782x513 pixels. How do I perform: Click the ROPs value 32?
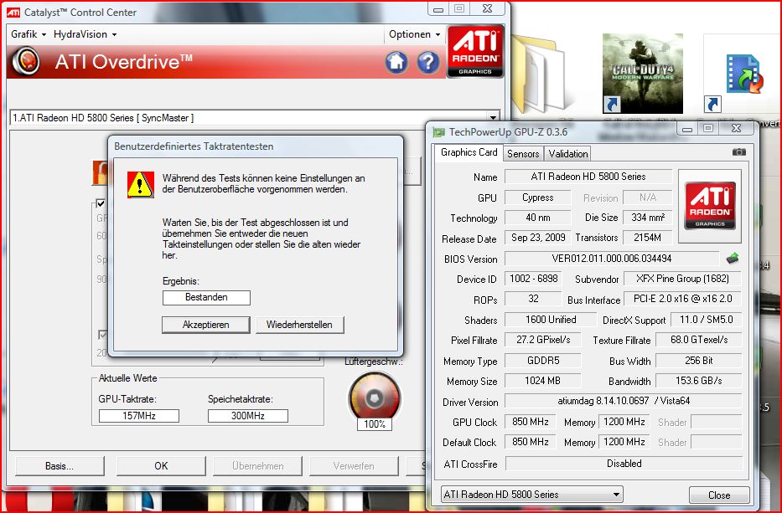[x=533, y=299]
